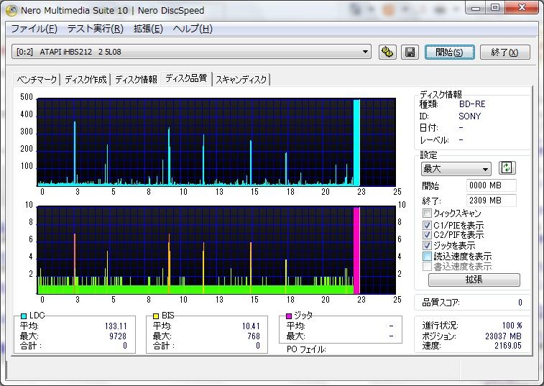This screenshot has height=386, width=544.
Task: Select the ディスク品質 tab
Action: (x=186, y=78)
